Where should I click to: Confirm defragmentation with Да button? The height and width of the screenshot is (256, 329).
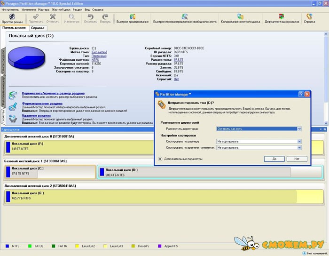coord(274,159)
